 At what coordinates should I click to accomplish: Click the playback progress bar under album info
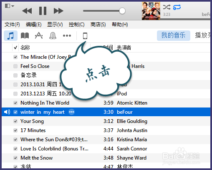pyautogui.click(x=185, y=19)
